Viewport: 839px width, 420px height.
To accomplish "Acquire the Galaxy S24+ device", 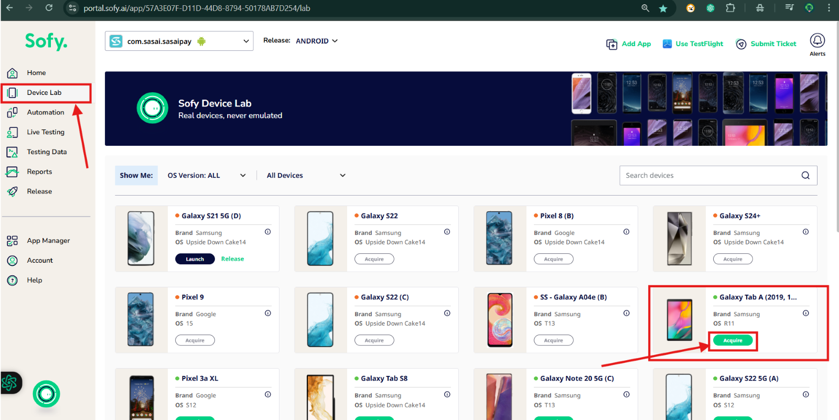I will pyautogui.click(x=733, y=259).
